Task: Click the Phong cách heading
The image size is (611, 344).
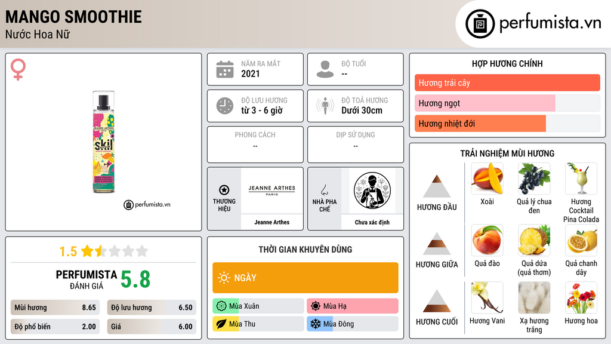Action: click(x=255, y=135)
